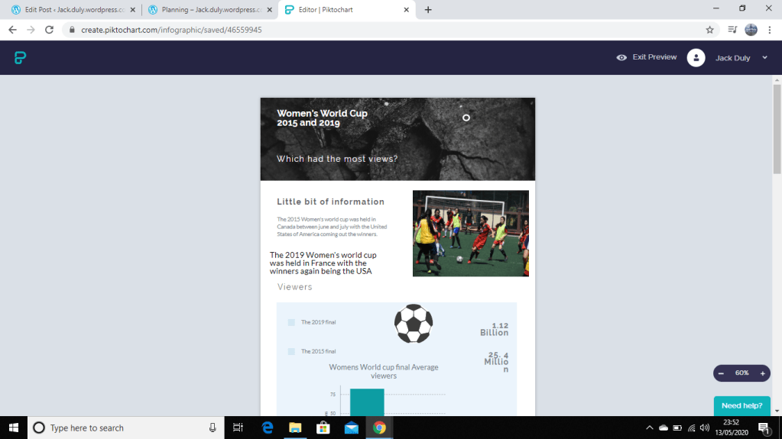This screenshot has width=782, height=439.
Task: Click the Need help? button
Action: (741, 405)
